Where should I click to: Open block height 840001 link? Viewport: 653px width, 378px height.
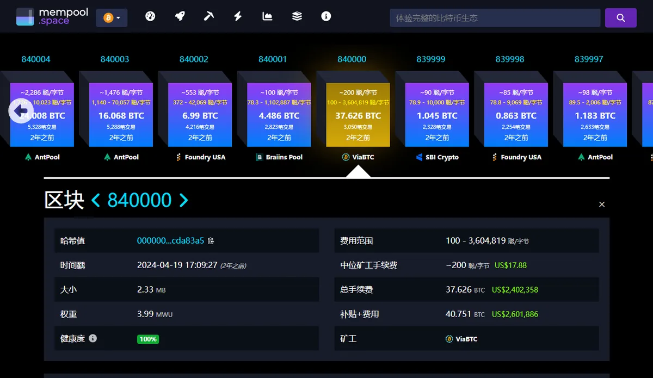point(273,59)
